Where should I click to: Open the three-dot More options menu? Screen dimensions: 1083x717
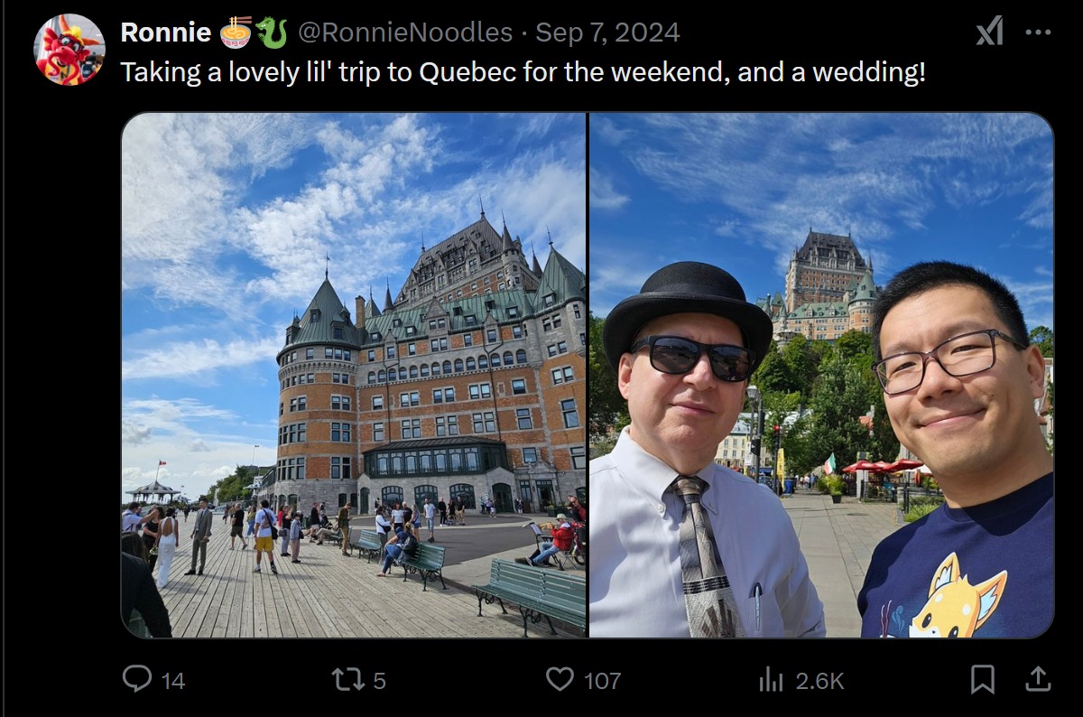(x=1039, y=33)
